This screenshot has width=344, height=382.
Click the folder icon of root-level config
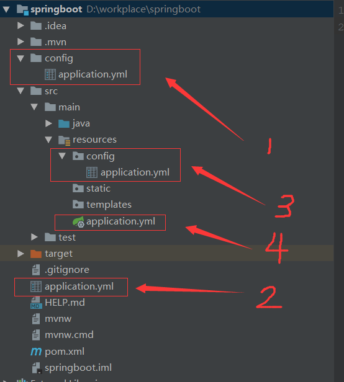point(36,58)
